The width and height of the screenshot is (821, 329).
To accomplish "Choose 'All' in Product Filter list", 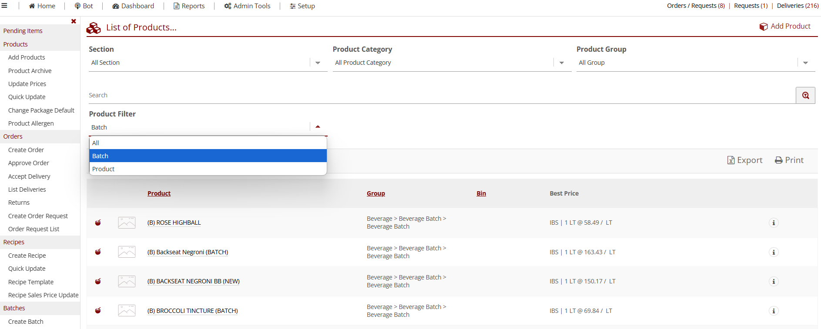I will coord(96,143).
